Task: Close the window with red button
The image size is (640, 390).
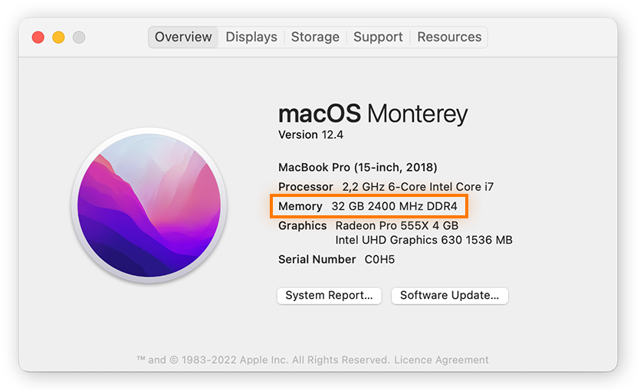Action: [38, 37]
